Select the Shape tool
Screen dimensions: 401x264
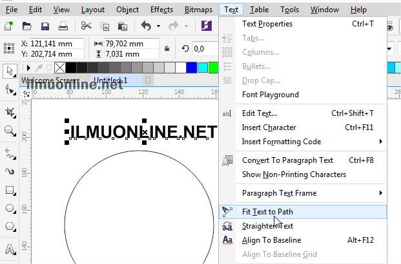click(10, 90)
